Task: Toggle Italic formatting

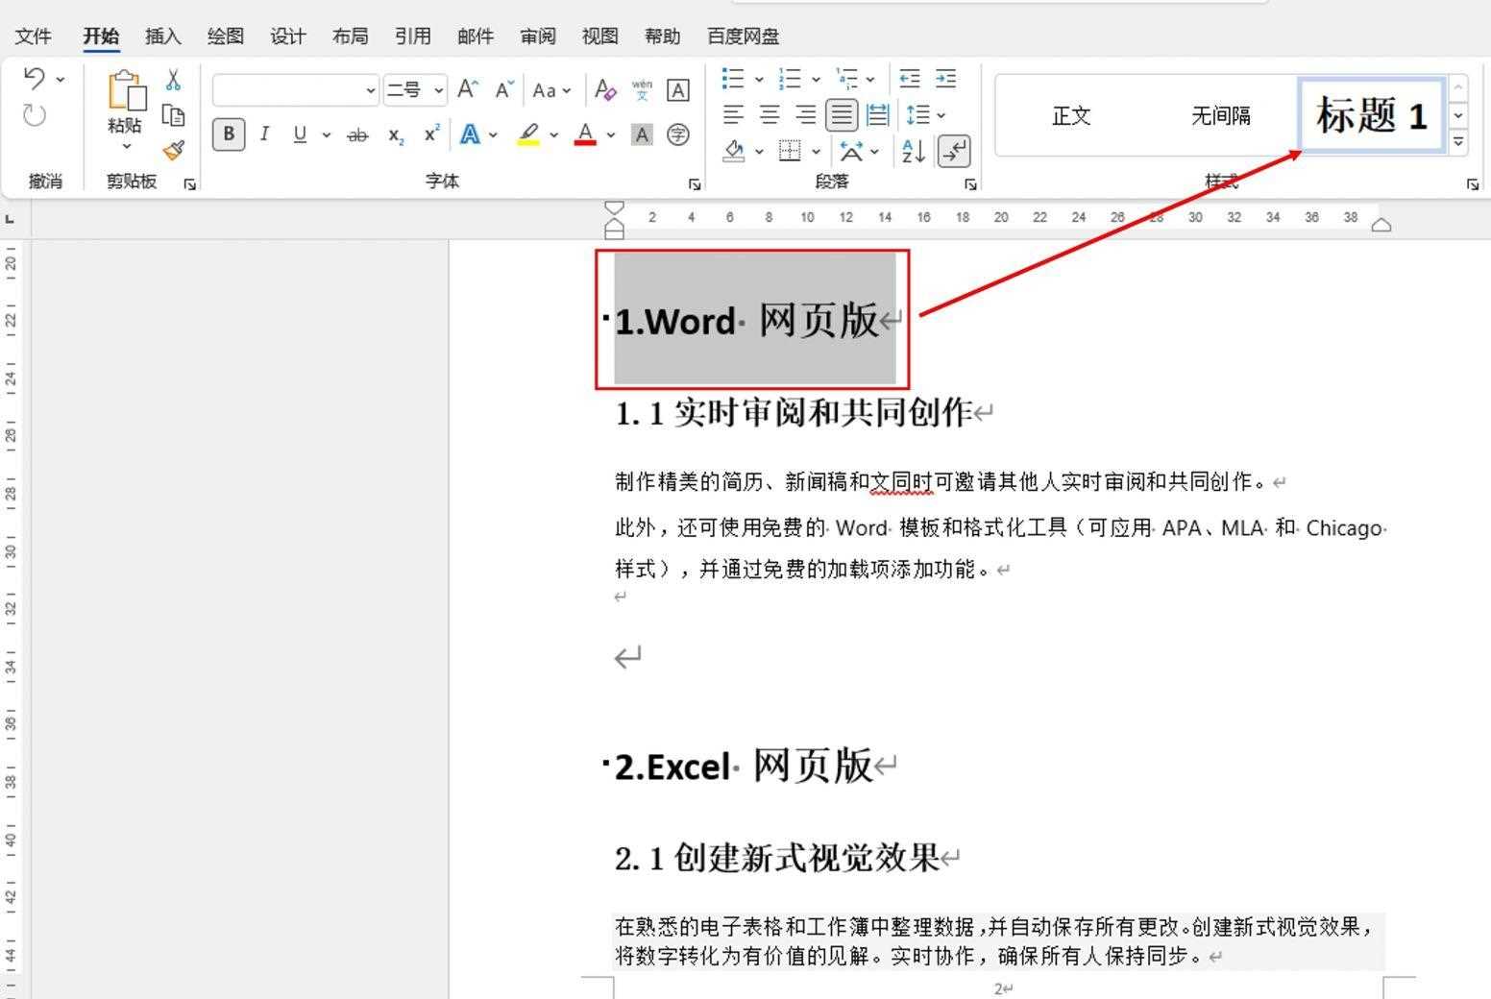Action: (x=264, y=134)
